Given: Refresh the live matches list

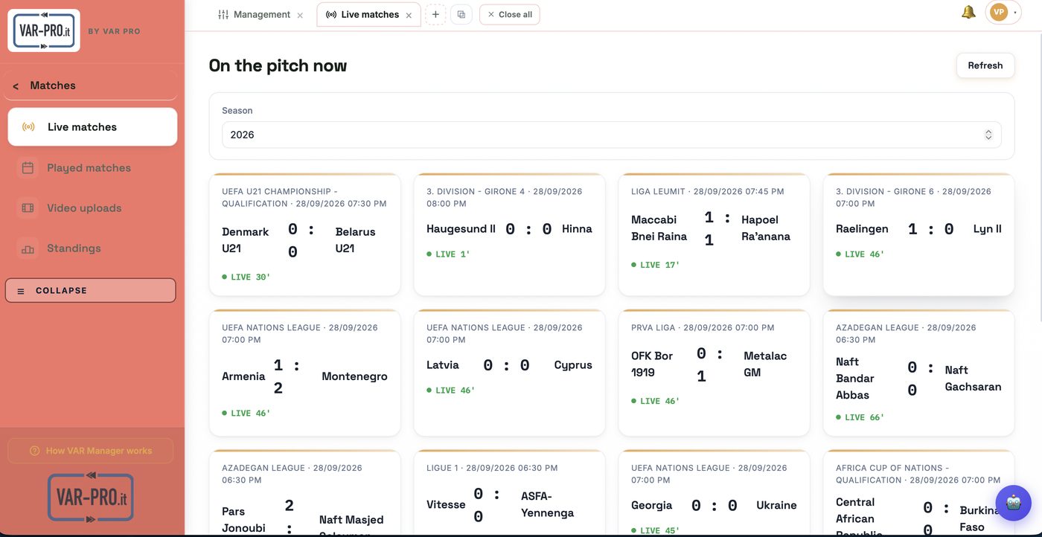Looking at the screenshot, I should tap(985, 65).
